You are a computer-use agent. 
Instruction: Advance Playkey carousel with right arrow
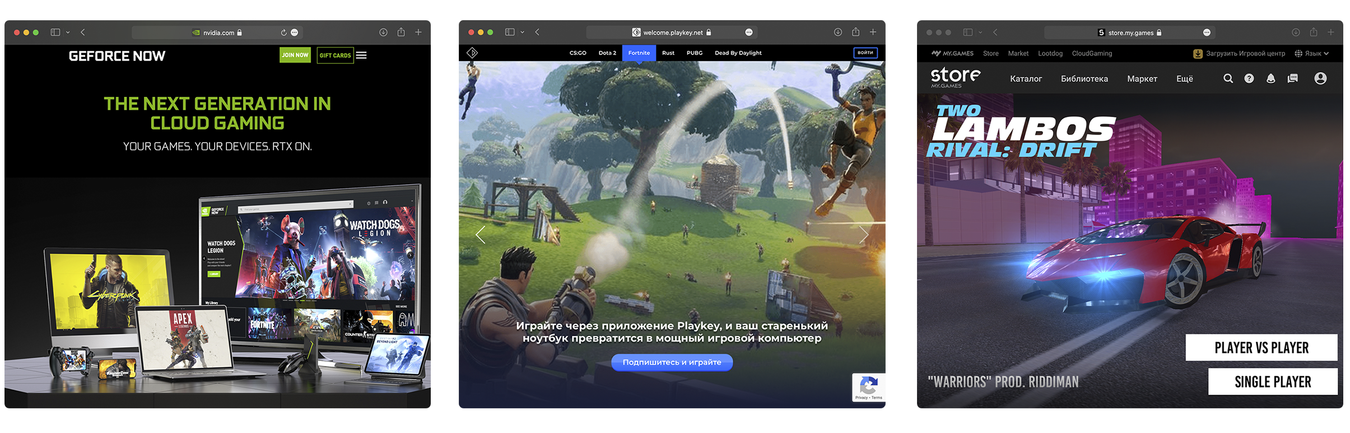tap(863, 235)
